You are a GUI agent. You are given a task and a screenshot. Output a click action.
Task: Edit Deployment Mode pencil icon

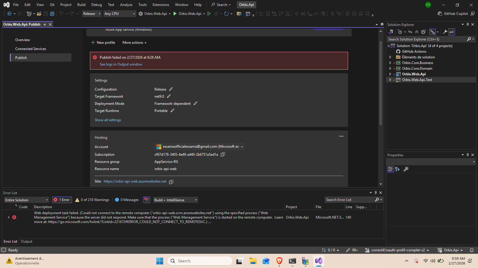195,103
